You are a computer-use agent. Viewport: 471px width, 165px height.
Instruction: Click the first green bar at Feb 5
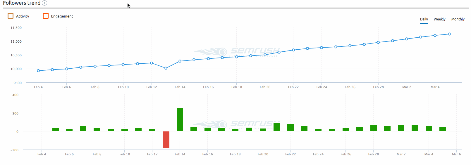coord(56,129)
